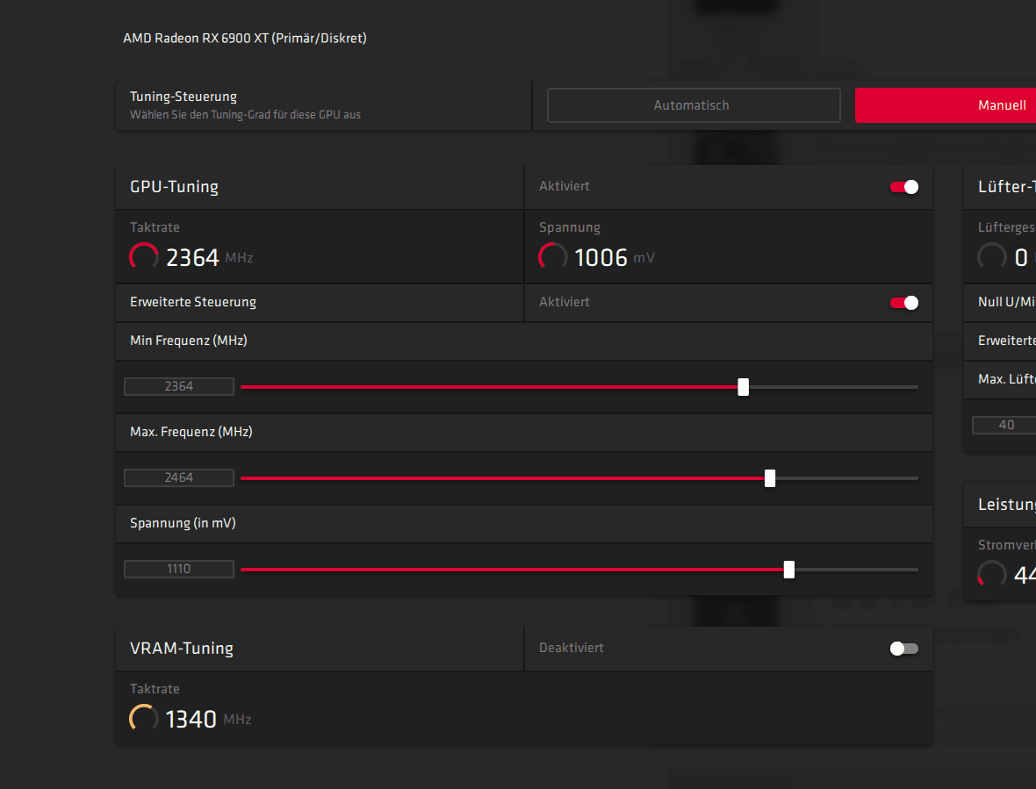Click GPU-Tuning heading
The width and height of the screenshot is (1036, 789).
[x=174, y=187]
